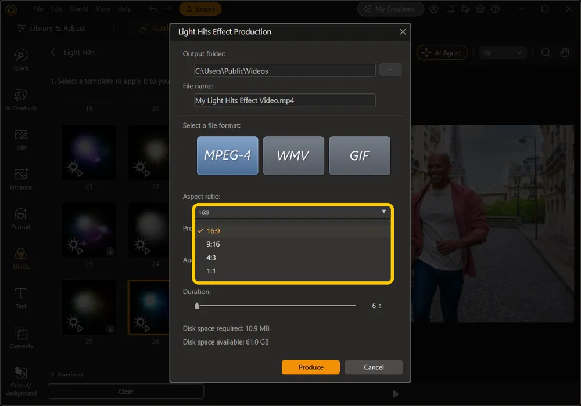Go back from Light Hits templates

(53, 52)
